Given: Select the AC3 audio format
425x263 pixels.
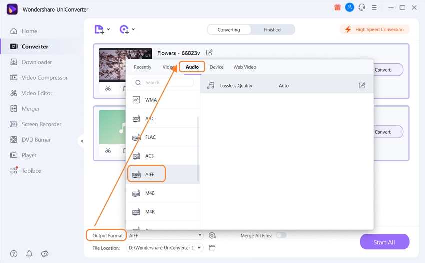Looking at the screenshot, I should coord(163,156).
